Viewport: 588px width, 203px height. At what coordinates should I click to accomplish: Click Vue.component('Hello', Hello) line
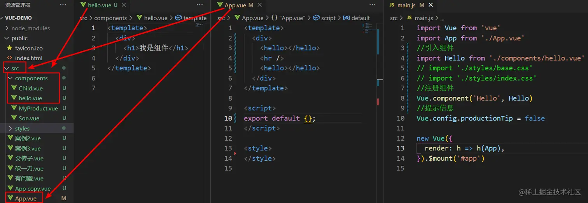coord(474,98)
